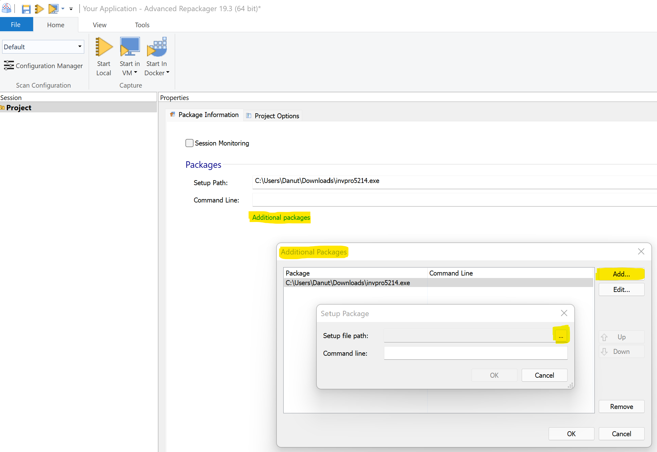Click the Start Local quick access icon
The image size is (657, 452).
pyautogui.click(x=39, y=9)
